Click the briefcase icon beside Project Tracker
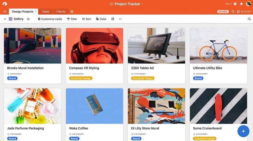This screenshot has width=253, height=141. click(x=112, y=4)
